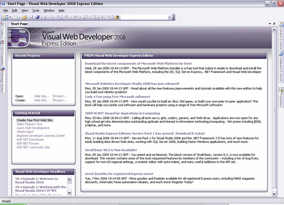Image resolution: width=284 pixels, height=205 pixels.
Task: Click the Save floppy disk icon
Action: tap(31, 17)
